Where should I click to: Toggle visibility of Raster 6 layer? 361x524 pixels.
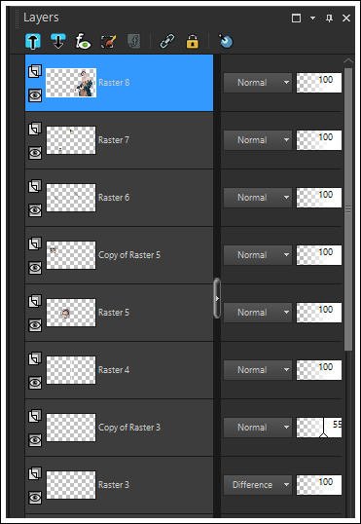[x=35, y=210]
